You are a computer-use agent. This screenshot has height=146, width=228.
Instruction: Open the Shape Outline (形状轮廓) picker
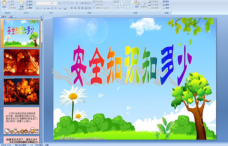click(x=154, y=5)
